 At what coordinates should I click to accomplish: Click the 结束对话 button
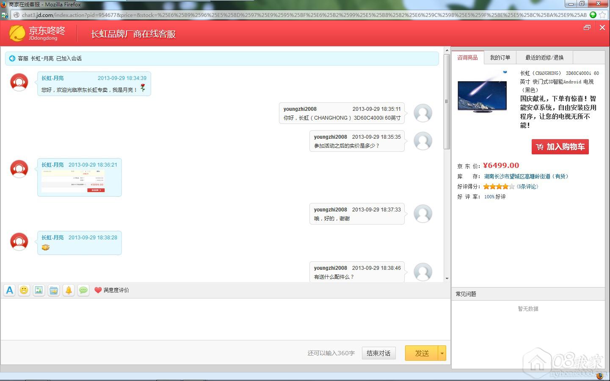click(x=378, y=353)
